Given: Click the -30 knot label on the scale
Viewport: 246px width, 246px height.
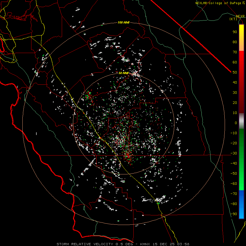Looking at the screenshot, I should (x=234, y=153).
